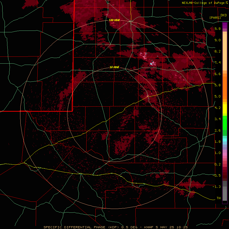Click the 6.6 value on the color scale
The width and height of the screenshot is (229, 229).
(218, 74)
